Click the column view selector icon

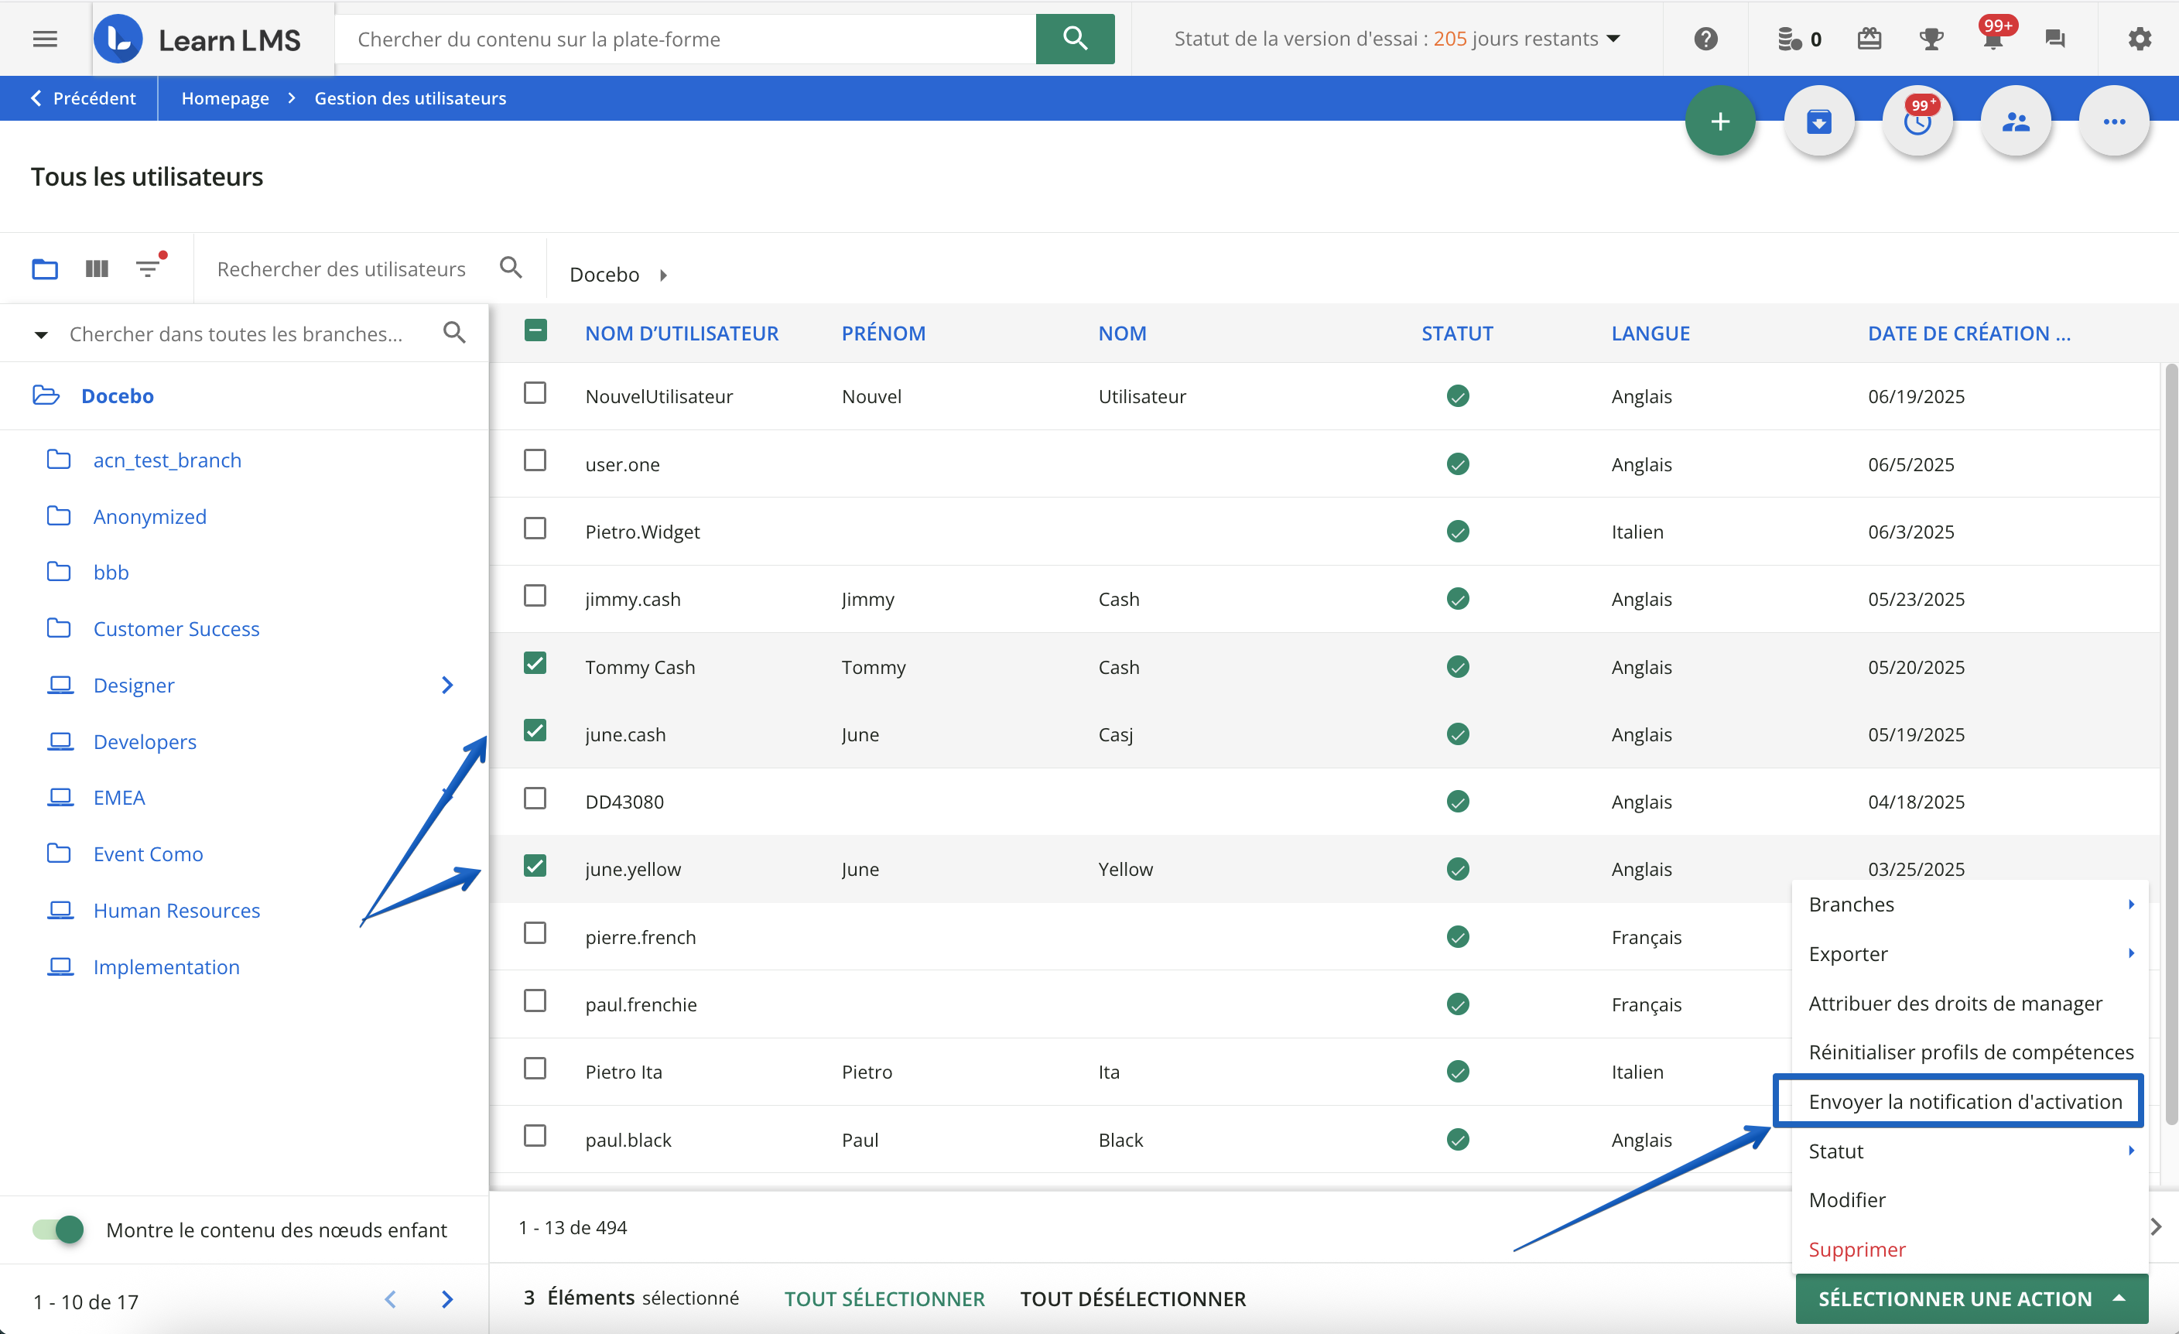[x=97, y=268]
